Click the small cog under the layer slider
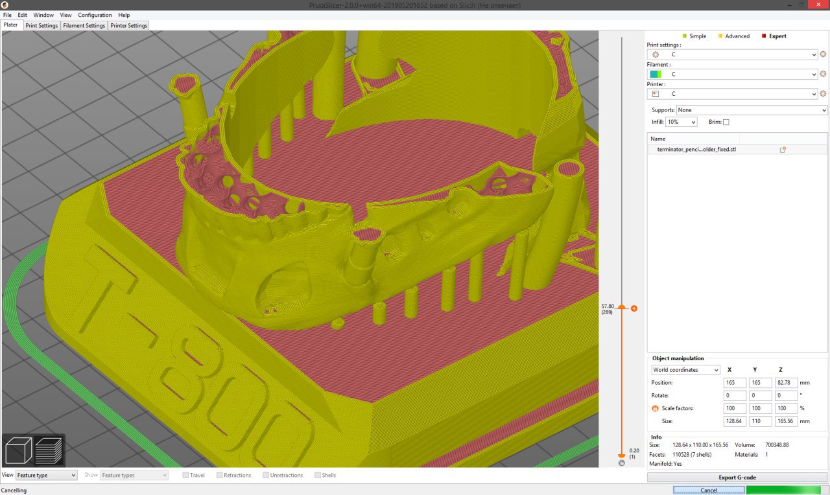Viewport: 830px width, 495px height. coord(622,463)
